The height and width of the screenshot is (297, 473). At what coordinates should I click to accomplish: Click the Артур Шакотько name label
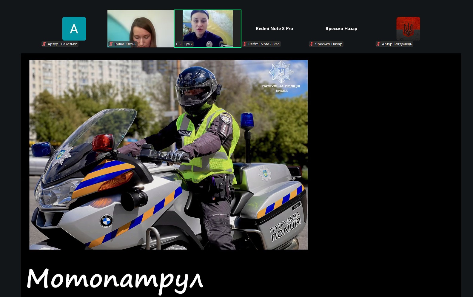point(62,44)
